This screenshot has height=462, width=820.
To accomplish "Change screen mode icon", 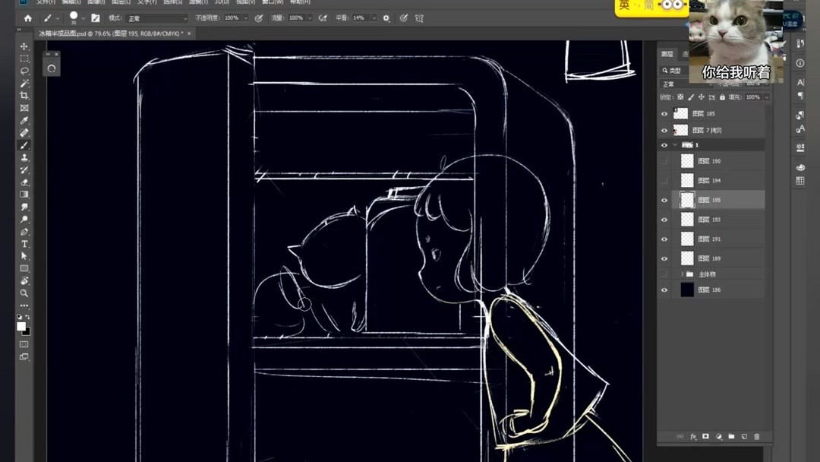I will (24, 357).
